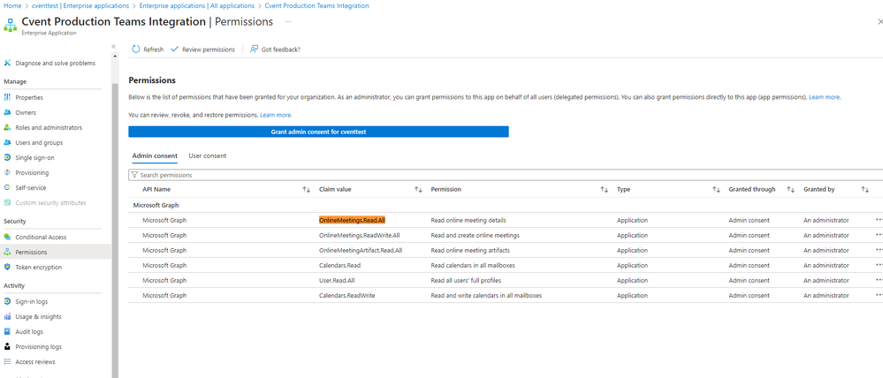Switch to the User consent tab
883x378 pixels.
[208, 155]
